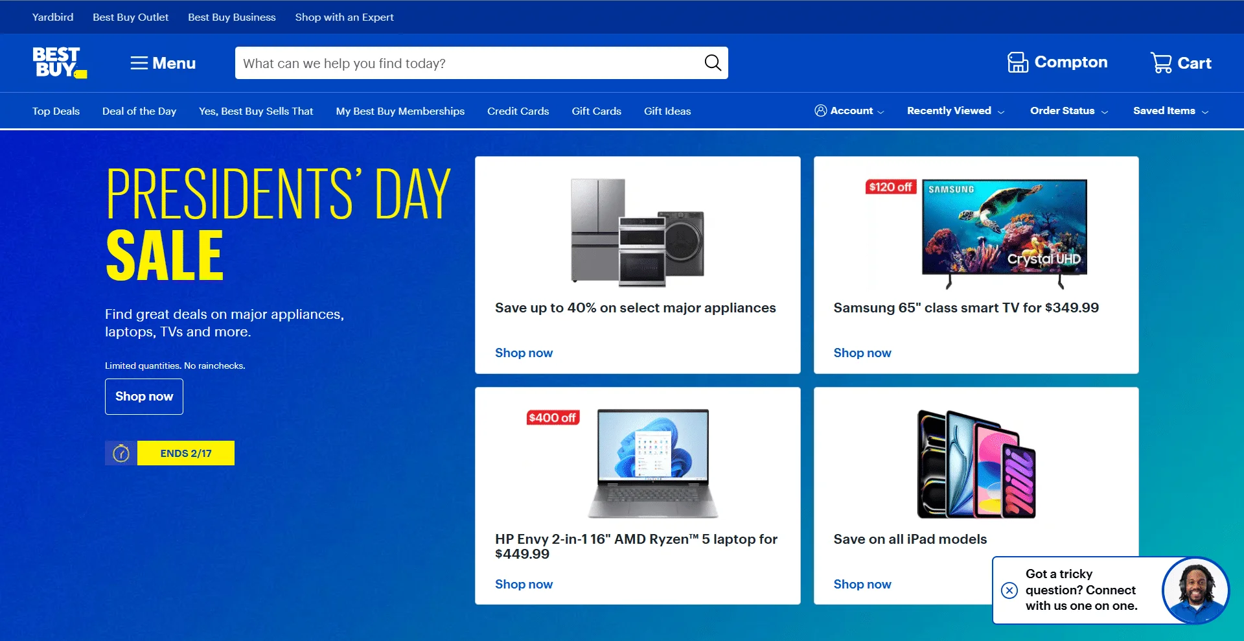Open the hamburger Menu
The image size is (1244, 641).
[x=162, y=63]
